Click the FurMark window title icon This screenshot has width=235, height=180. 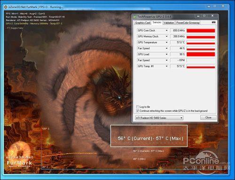pyautogui.click(x=6, y=7)
